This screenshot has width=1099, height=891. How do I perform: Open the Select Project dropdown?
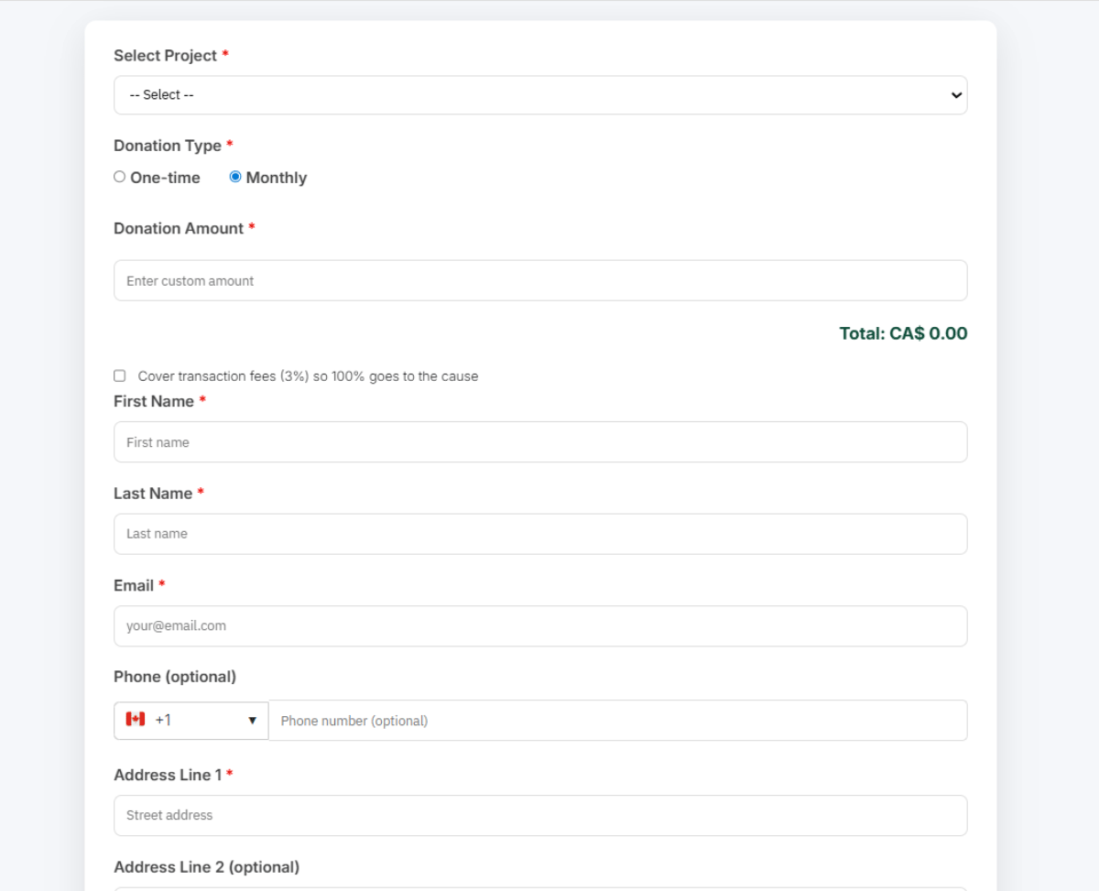(x=539, y=95)
